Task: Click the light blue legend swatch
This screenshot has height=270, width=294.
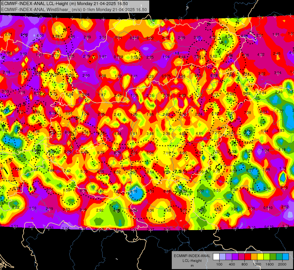Action: pos(286,257)
